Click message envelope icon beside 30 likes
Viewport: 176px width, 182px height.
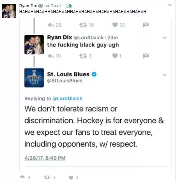pos(146,25)
